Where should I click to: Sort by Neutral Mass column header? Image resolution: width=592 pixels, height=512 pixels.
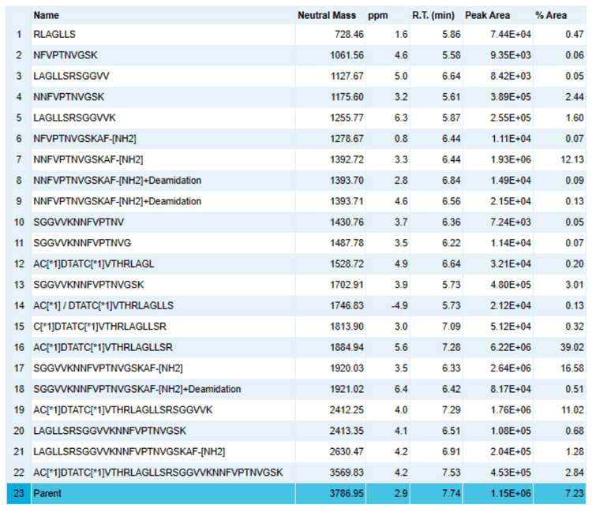click(x=326, y=15)
